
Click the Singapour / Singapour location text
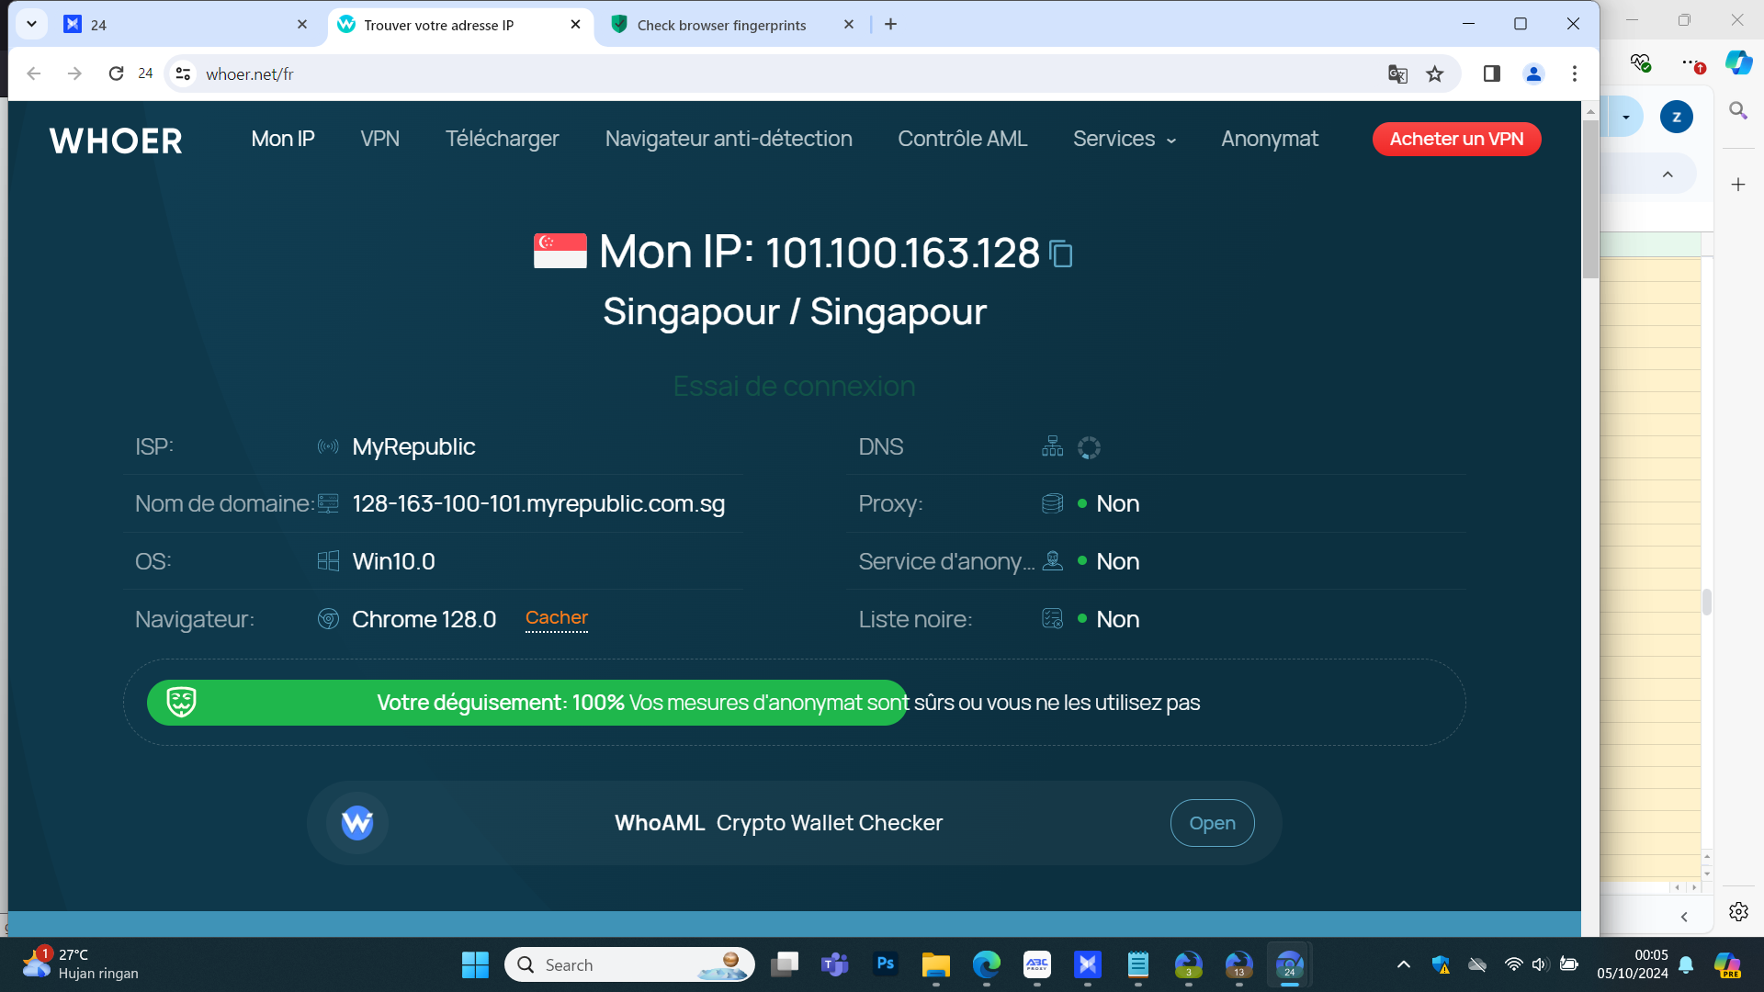(x=795, y=312)
